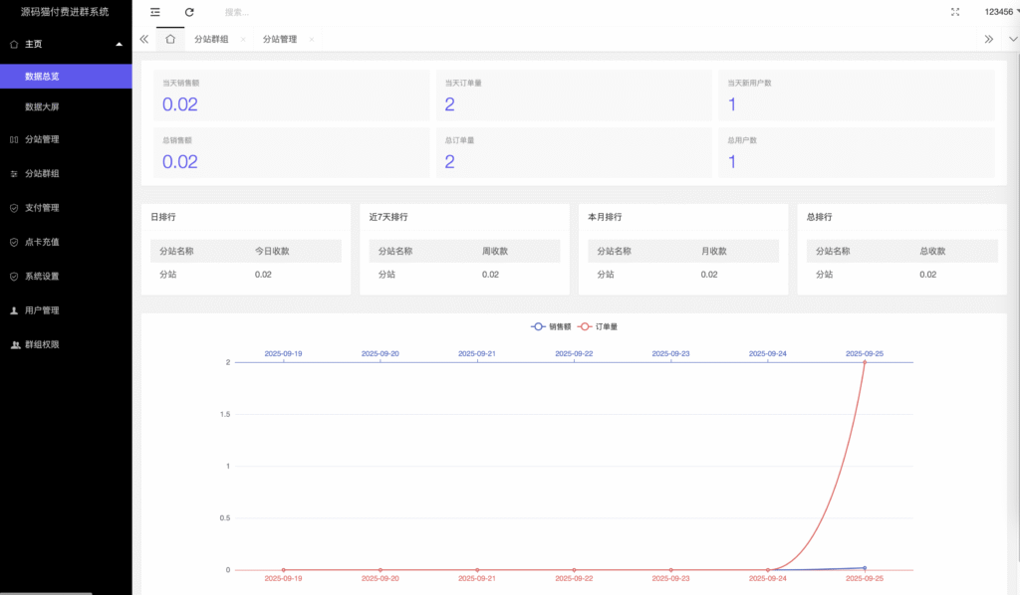Switch to the 分站管理 tab
Image resolution: width=1020 pixels, height=595 pixels.
[x=280, y=39]
